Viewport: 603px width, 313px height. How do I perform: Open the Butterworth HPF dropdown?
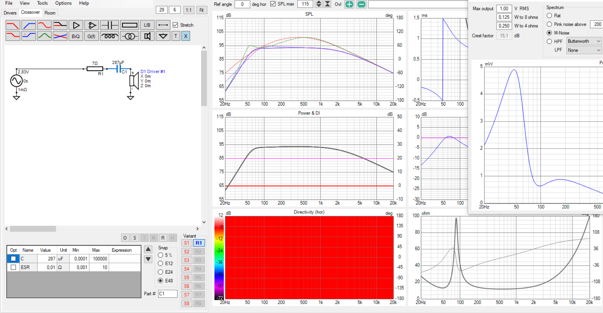point(584,41)
